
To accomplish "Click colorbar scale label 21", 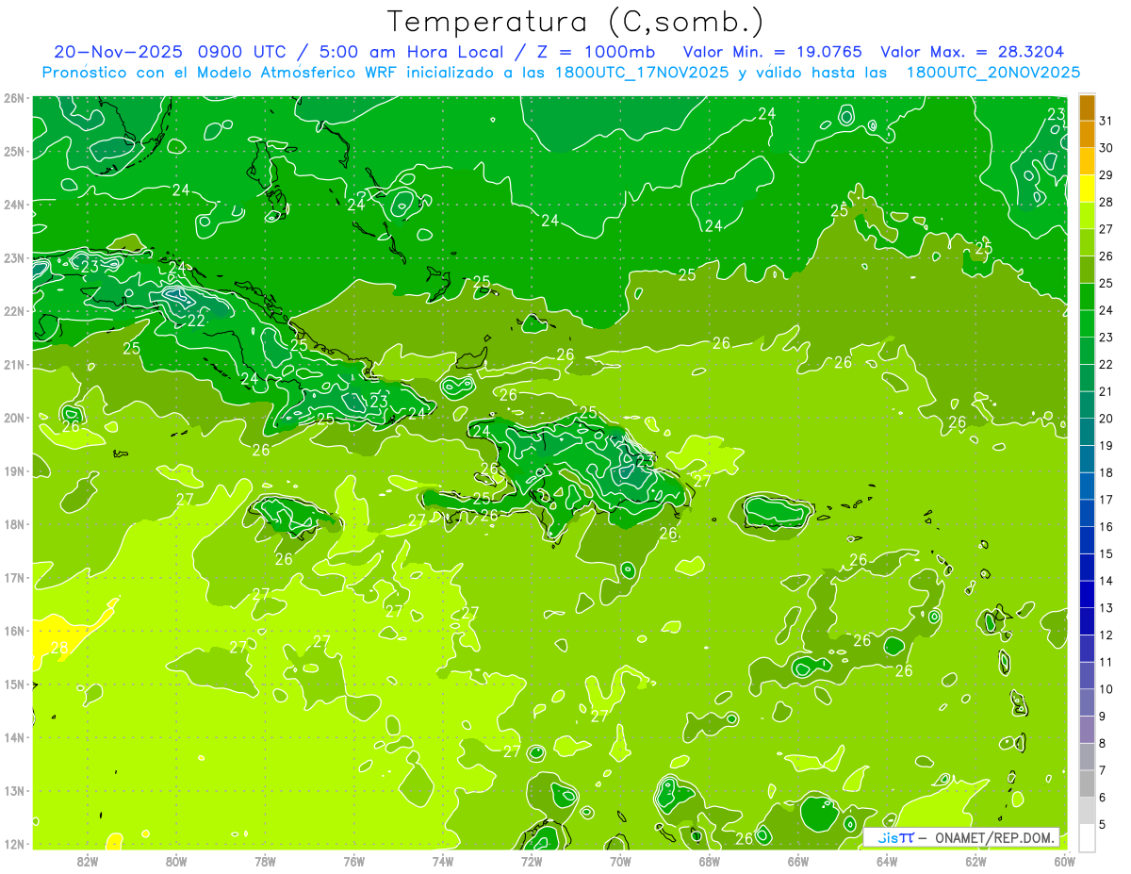I will tap(1106, 391).
